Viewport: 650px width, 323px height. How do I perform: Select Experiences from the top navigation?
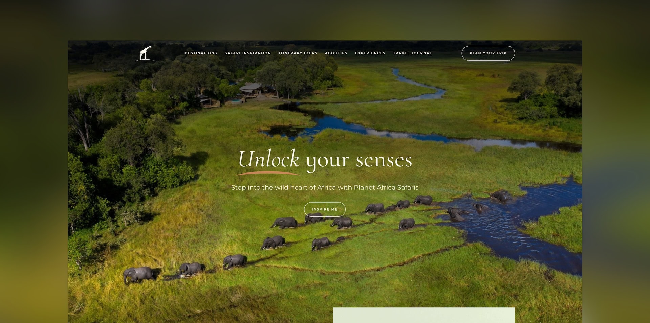[x=370, y=53]
